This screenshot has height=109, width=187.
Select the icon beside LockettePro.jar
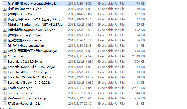click(5, 14)
